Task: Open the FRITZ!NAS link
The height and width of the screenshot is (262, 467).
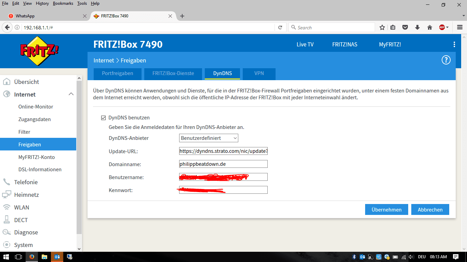Action: [x=345, y=44]
